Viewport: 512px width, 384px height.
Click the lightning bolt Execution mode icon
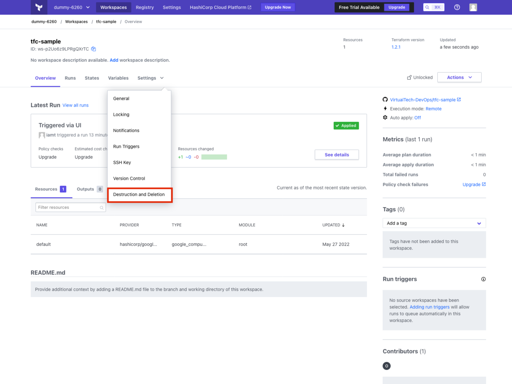pyautogui.click(x=385, y=109)
